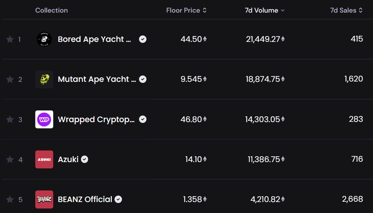Image resolution: width=373 pixels, height=213 pixels.
Task: Toggle 7d Volume sort order
Action: 264,10
